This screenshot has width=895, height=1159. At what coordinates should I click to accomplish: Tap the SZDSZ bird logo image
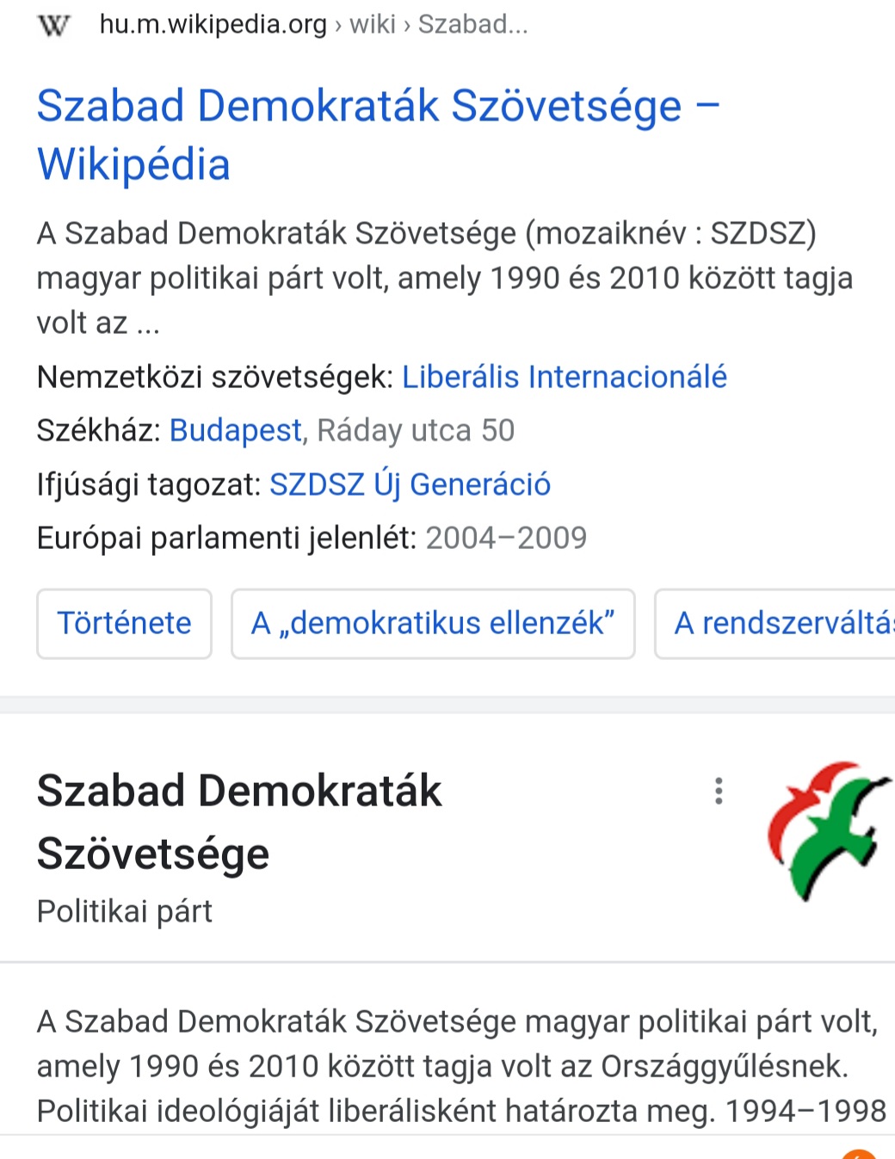pyautogui.click(x=827, y=829)
